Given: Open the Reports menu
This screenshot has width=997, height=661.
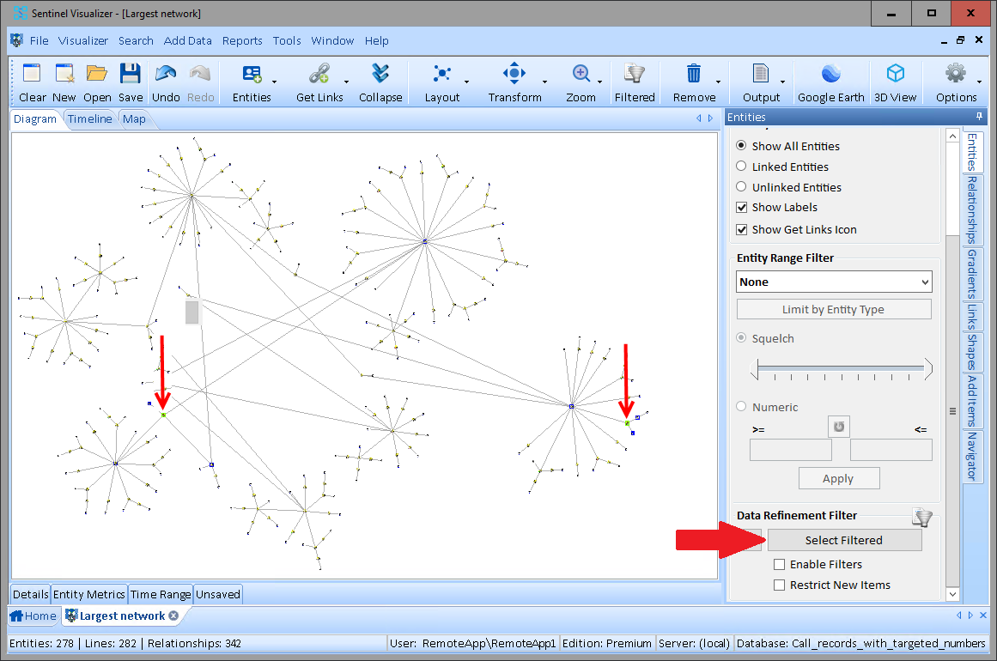Looking at the screenshot, I should pyautogui.click(x=242, y=40).
